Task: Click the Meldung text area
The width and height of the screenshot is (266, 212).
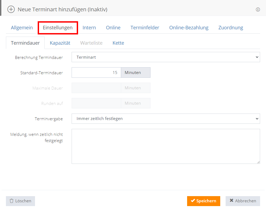Action: click(x=166, y=146)
